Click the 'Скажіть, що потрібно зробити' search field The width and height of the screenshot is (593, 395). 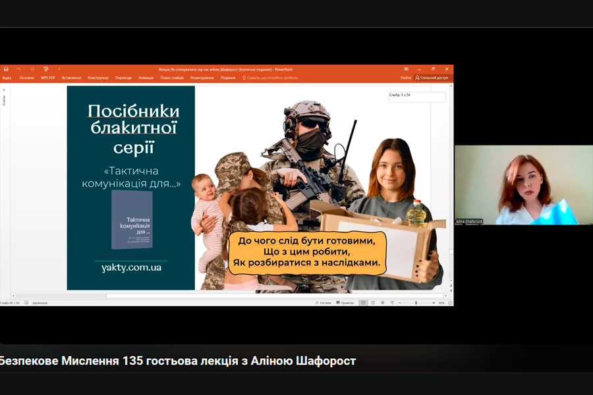[x=271, y=78]
